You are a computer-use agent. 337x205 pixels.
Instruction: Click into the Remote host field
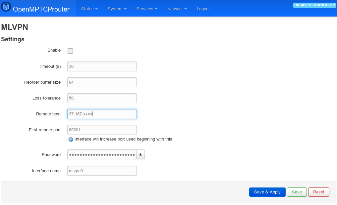click(x=102, y=114)
